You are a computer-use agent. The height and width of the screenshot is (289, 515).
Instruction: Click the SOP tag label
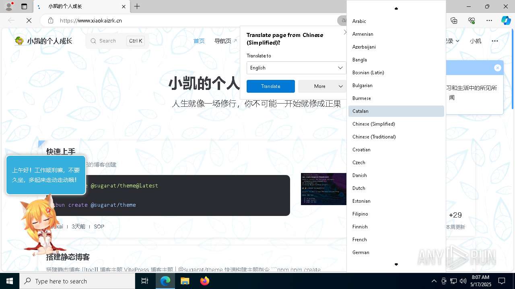pos(99,227)
